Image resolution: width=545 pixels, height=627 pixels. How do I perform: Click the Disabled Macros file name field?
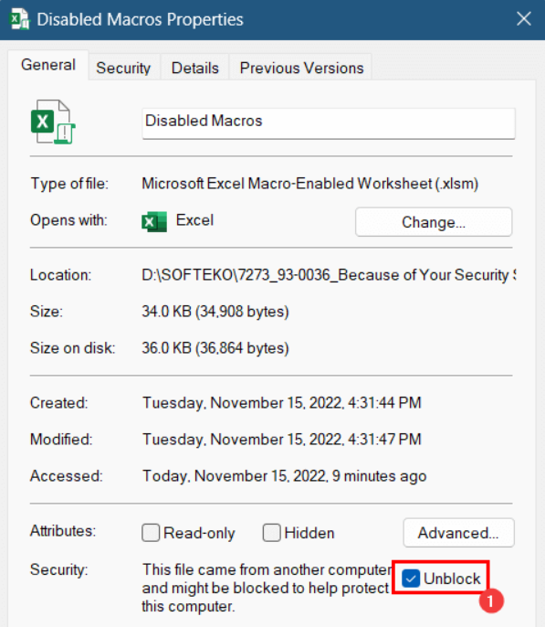[329, 123]
